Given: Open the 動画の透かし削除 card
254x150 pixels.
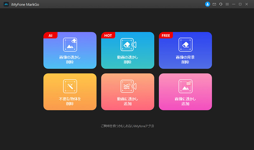Looking at the screenshot, I should pyautogui.click(x=128, y=50).
